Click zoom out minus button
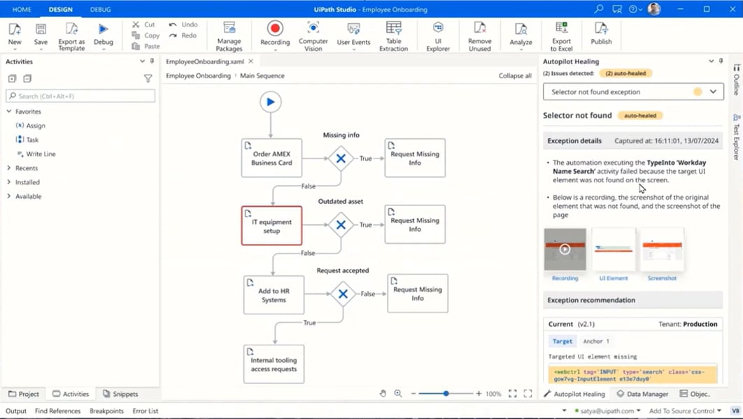This screenshot has height=419, width=743. point(413,393)
